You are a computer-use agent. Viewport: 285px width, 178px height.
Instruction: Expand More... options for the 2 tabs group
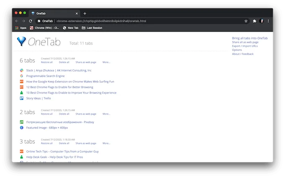click(106, 114)
